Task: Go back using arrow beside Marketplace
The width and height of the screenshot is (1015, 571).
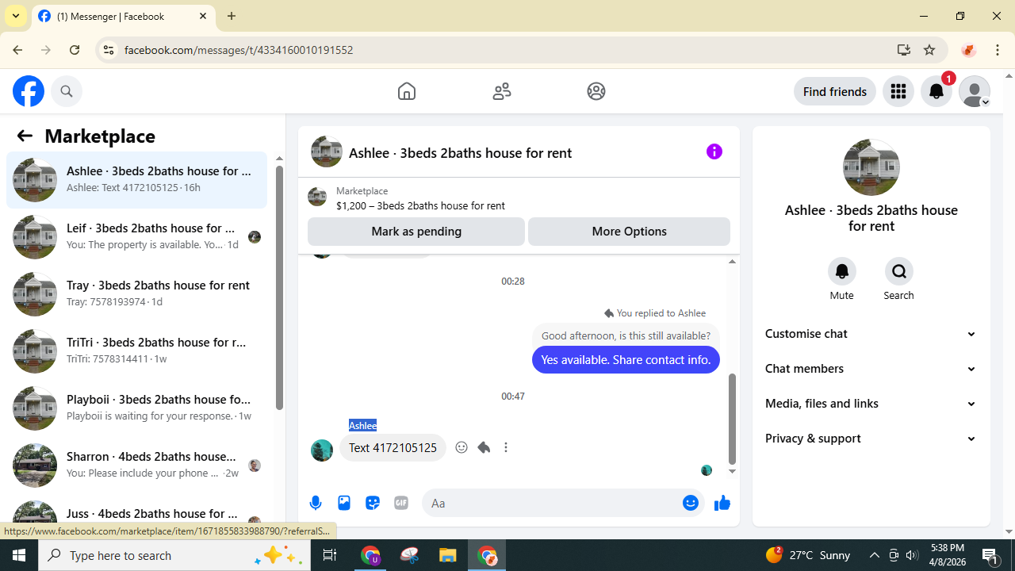Action: 25,136
